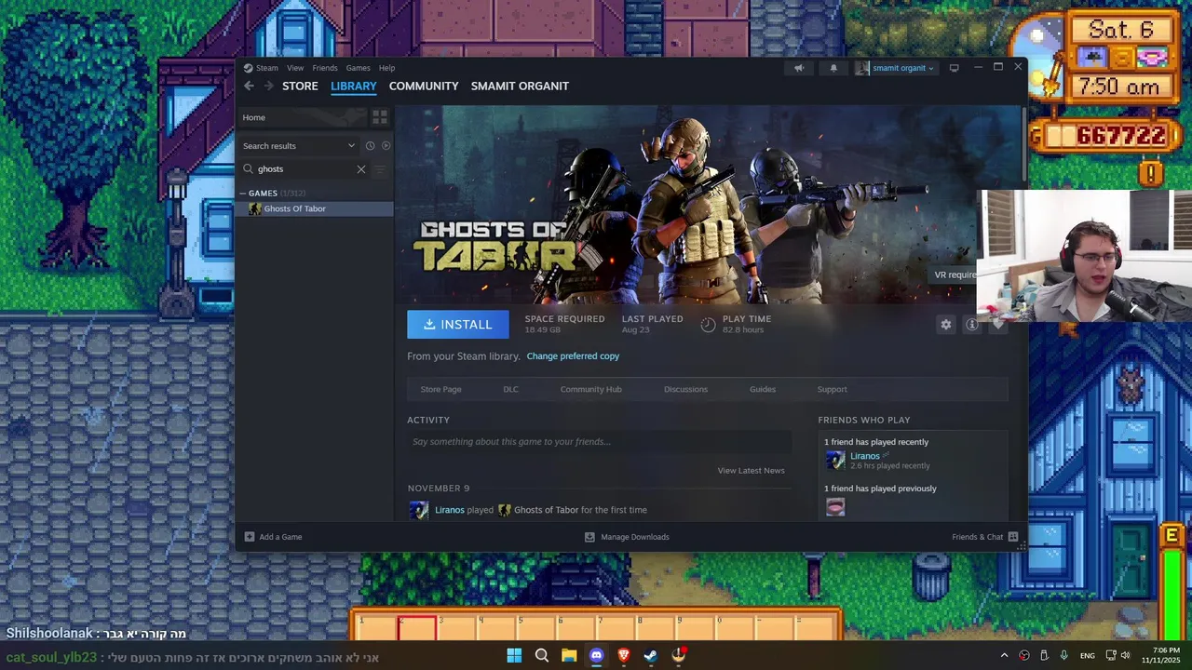Click the say something activity input
This screenshot has width=1192, height=670.
(599, 442)
